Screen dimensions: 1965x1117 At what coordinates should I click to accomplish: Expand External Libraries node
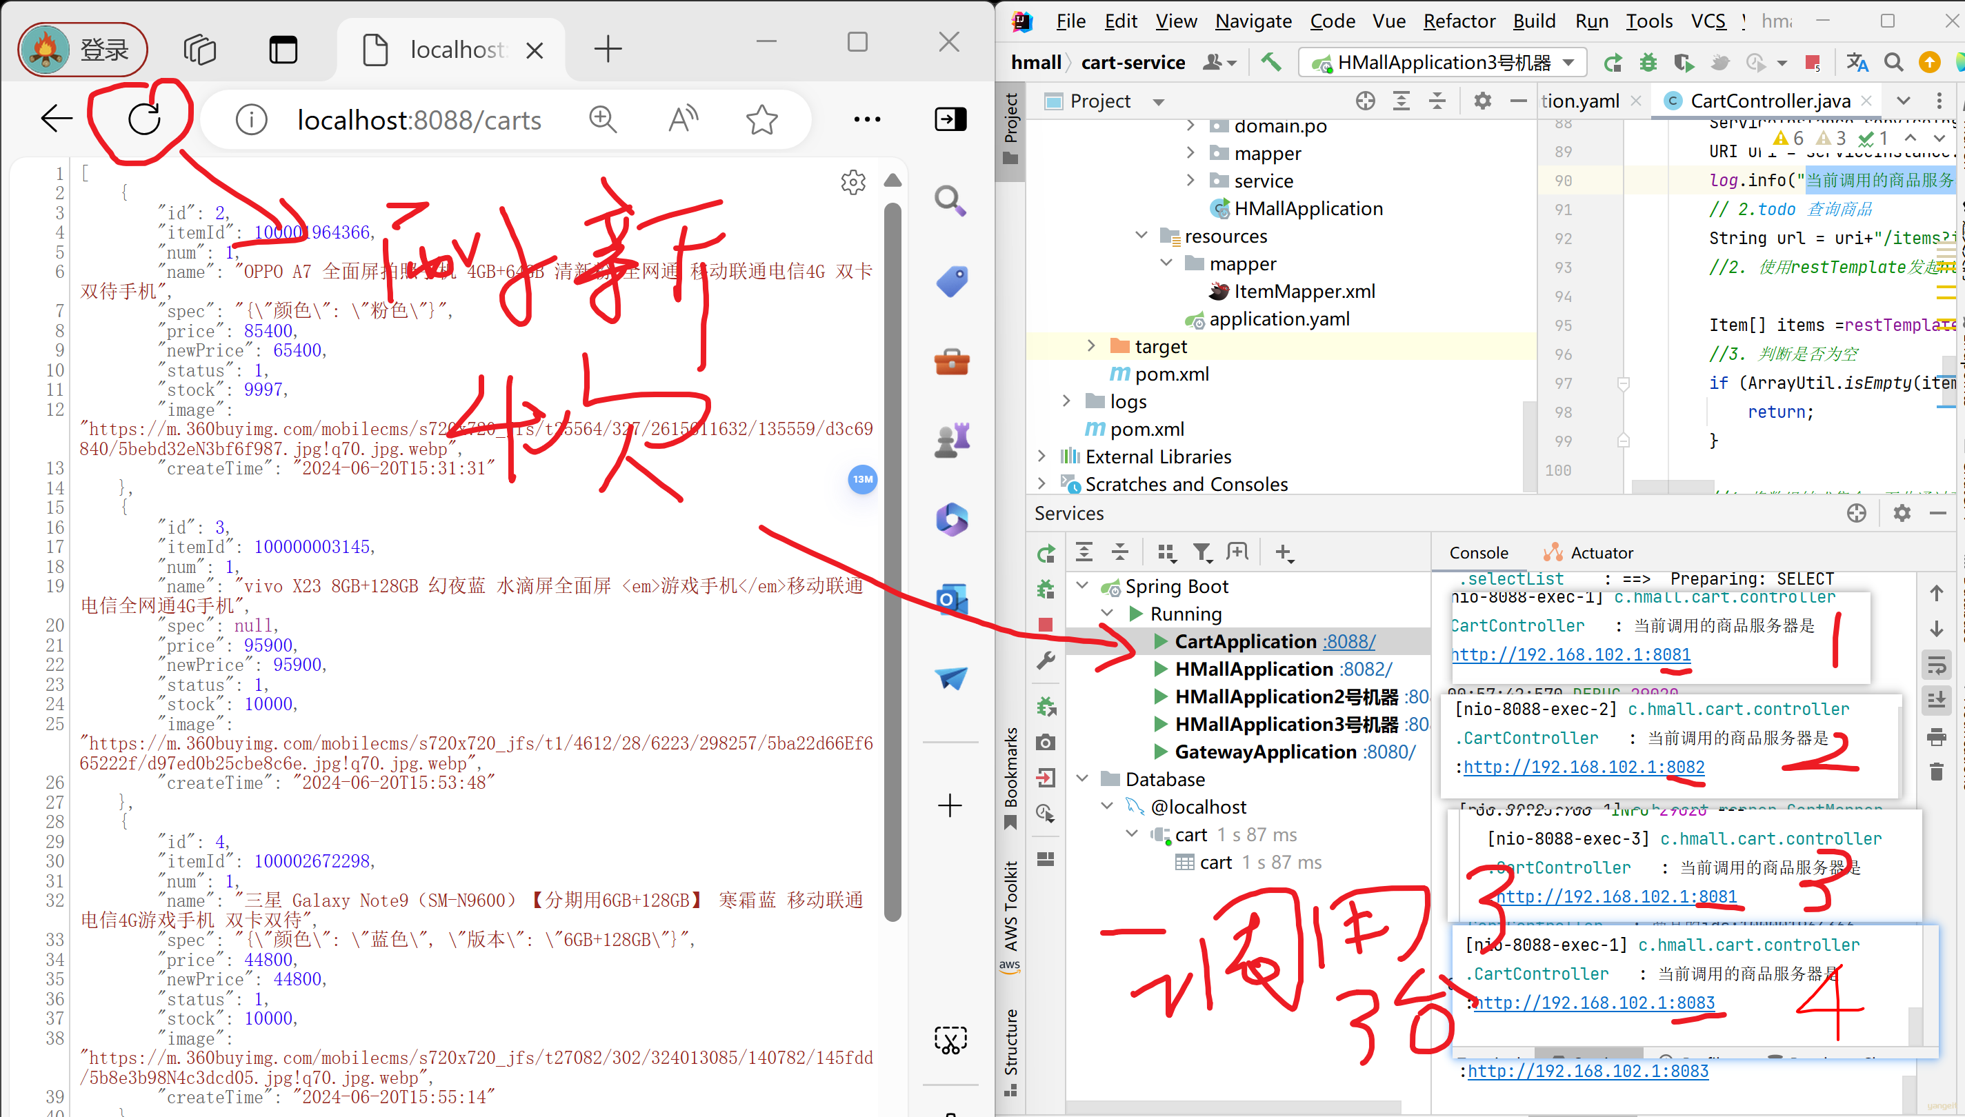[x=1041, y=456]
